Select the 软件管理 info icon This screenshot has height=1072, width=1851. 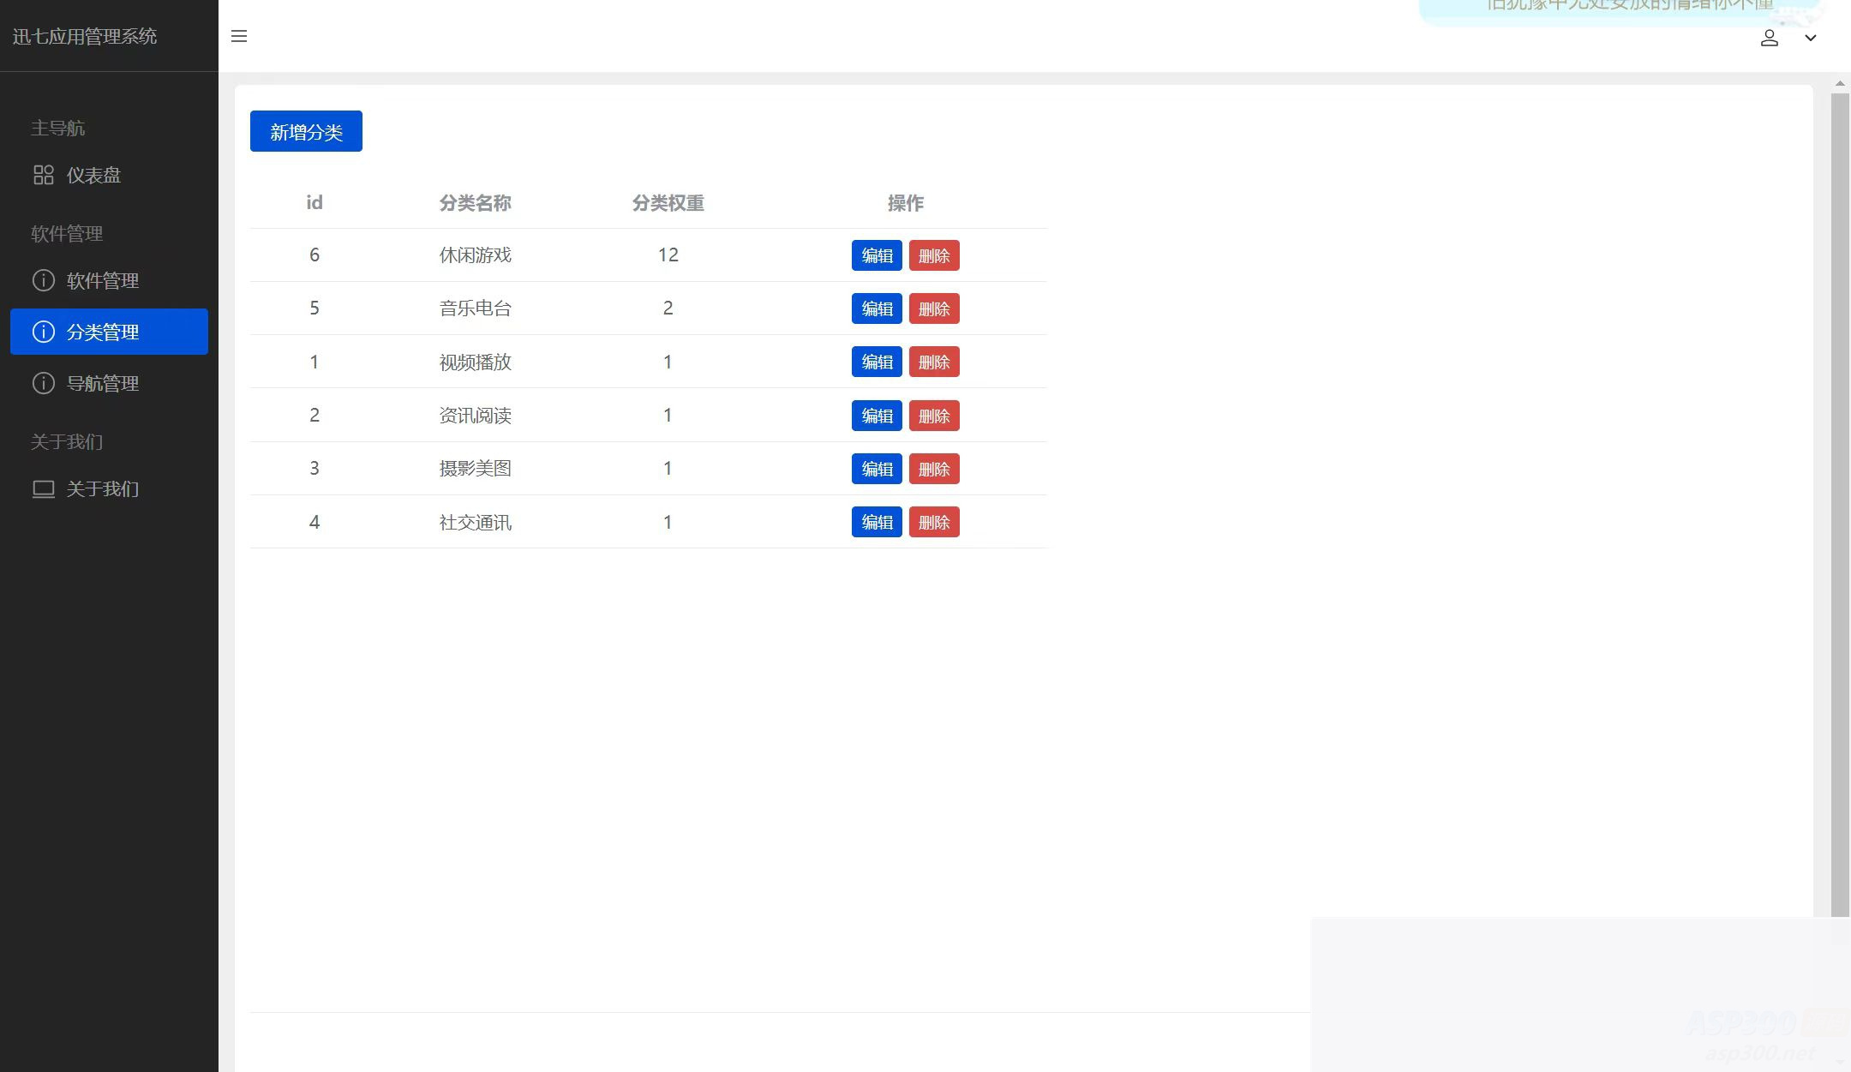44,280
